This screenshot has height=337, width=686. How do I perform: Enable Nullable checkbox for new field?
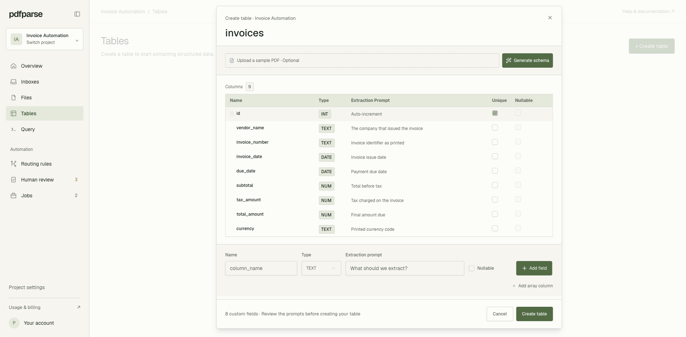471,268
